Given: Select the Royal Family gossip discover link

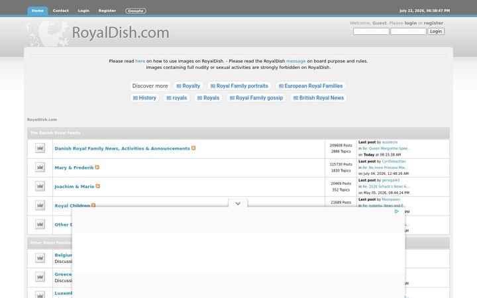Looking at the screenshot, I should click(256, 98).
